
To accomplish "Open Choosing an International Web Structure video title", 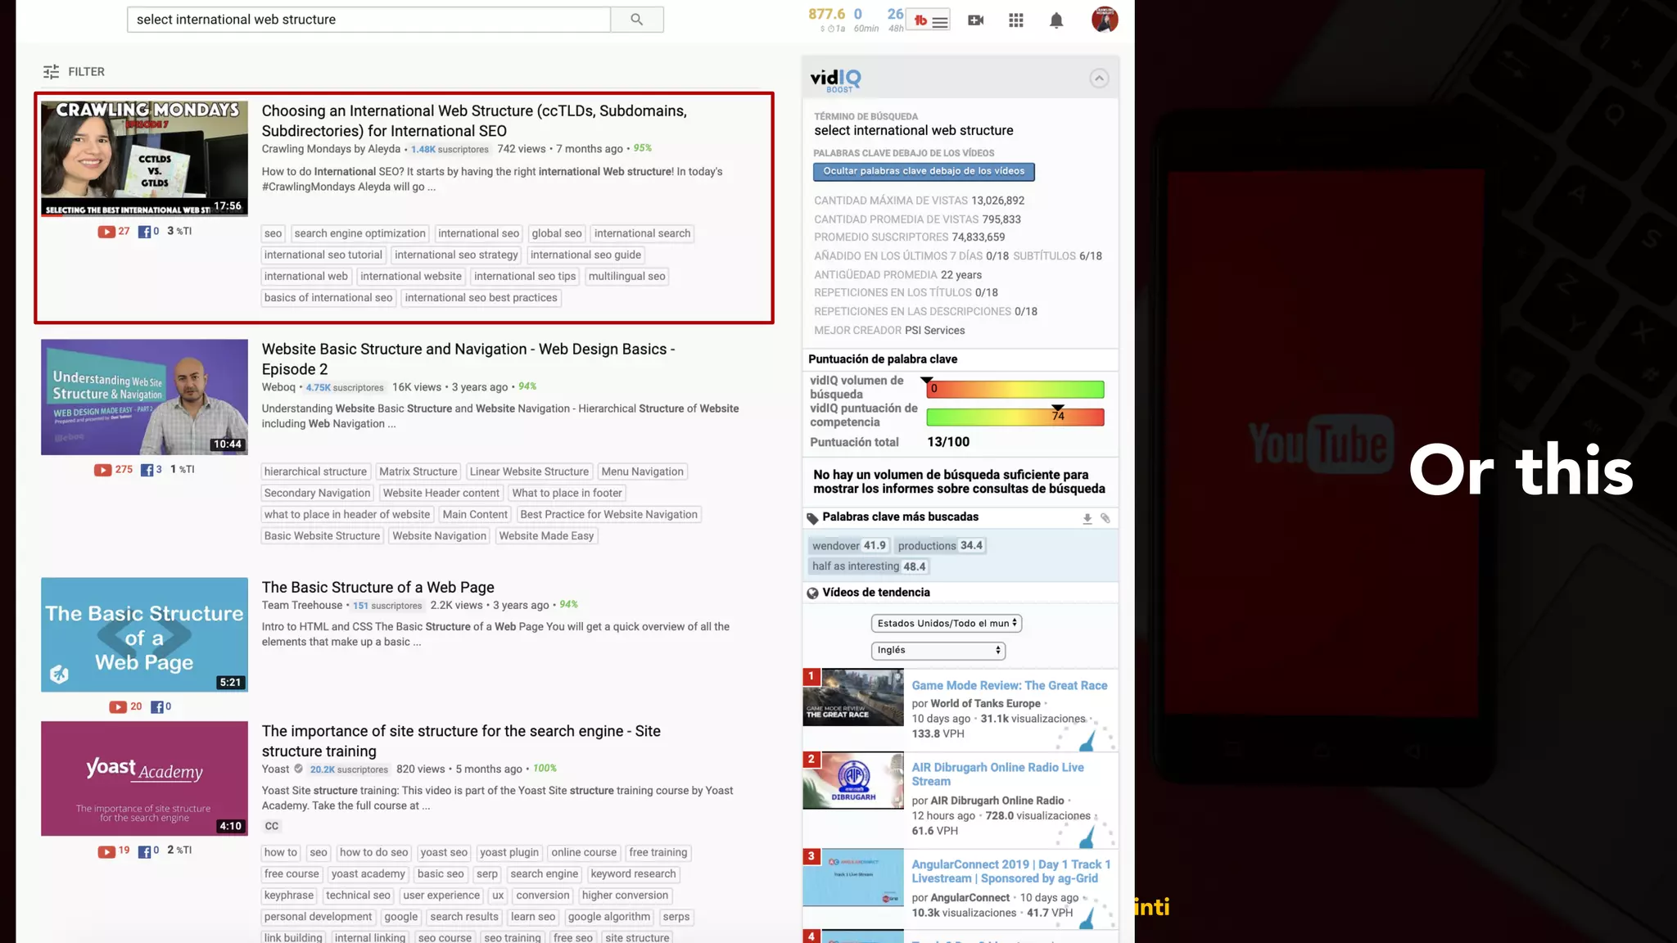I will 474,121.
